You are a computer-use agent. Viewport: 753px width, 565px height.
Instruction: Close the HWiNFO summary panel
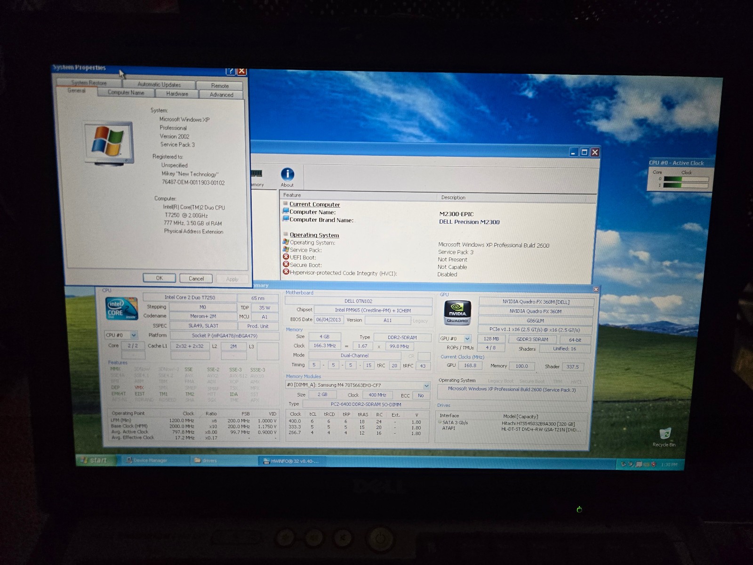click(x=596, y=289)
